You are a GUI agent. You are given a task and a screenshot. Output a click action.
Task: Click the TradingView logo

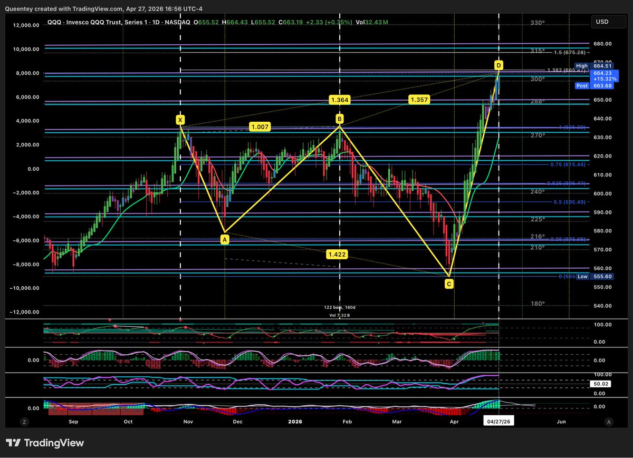[45, 443]
